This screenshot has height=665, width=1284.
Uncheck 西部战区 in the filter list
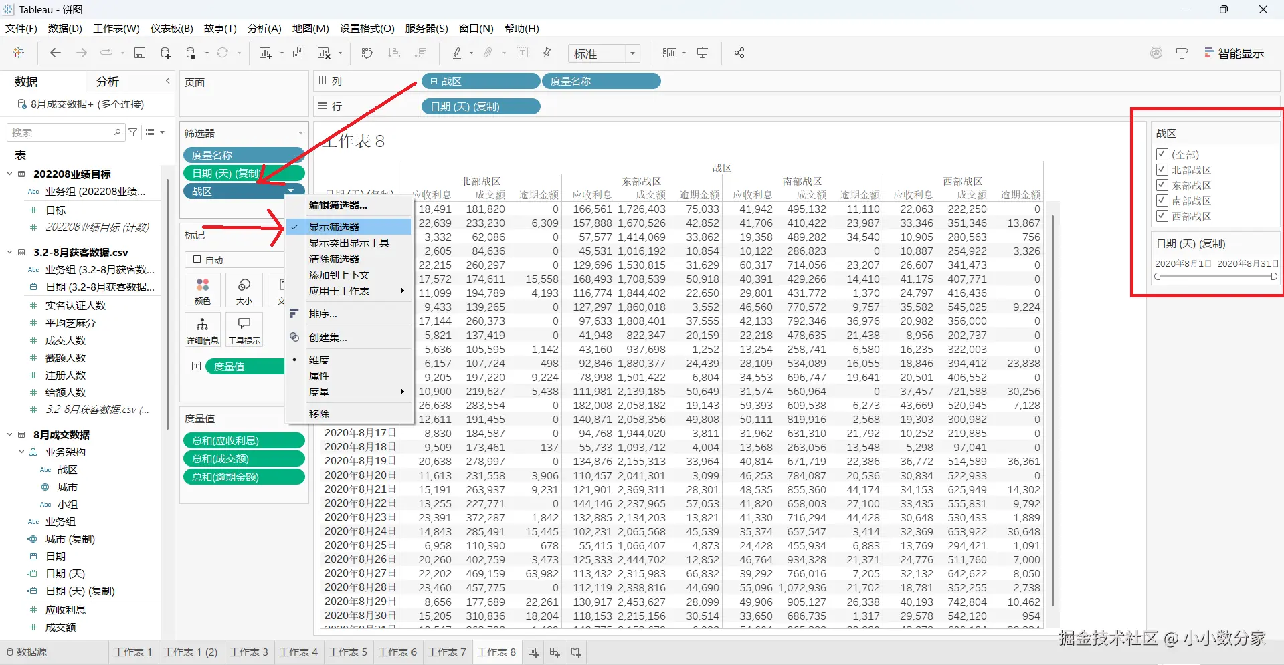coord(1162,216)
